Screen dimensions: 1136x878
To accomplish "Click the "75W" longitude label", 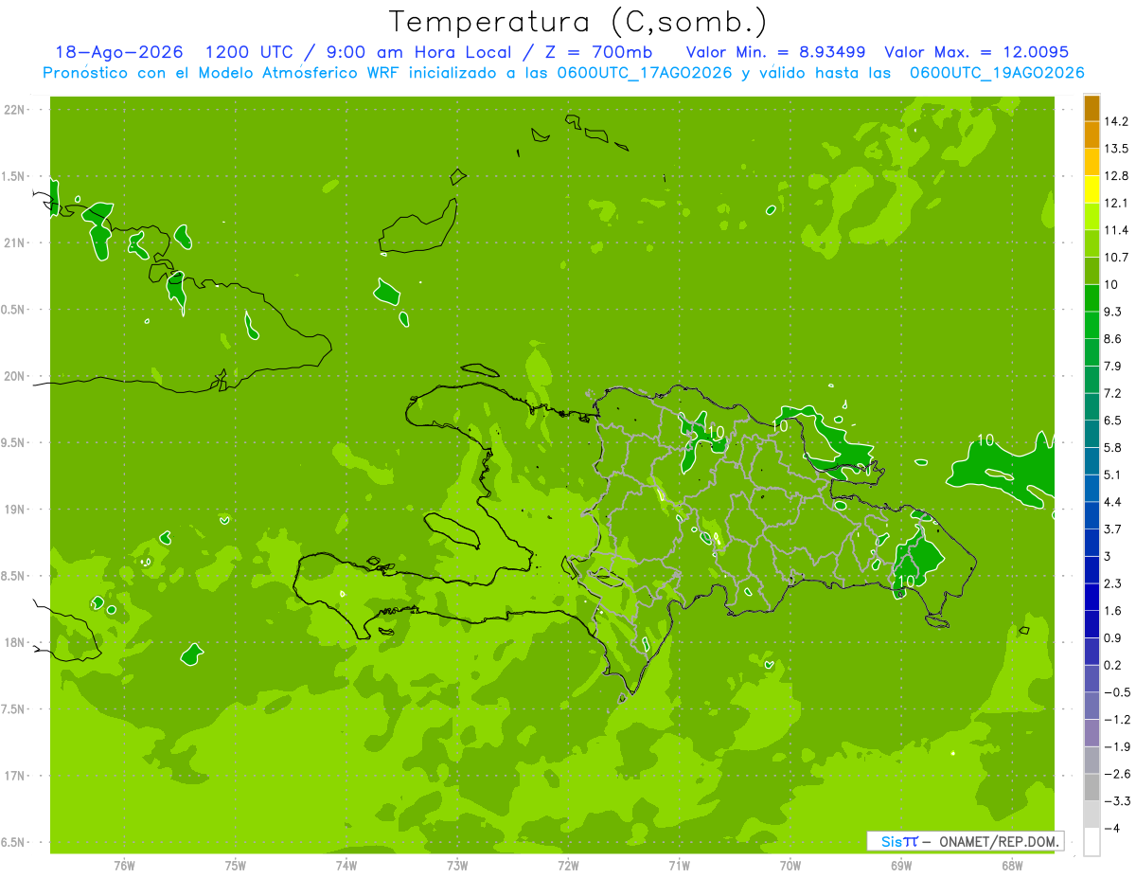I will 236,865.
